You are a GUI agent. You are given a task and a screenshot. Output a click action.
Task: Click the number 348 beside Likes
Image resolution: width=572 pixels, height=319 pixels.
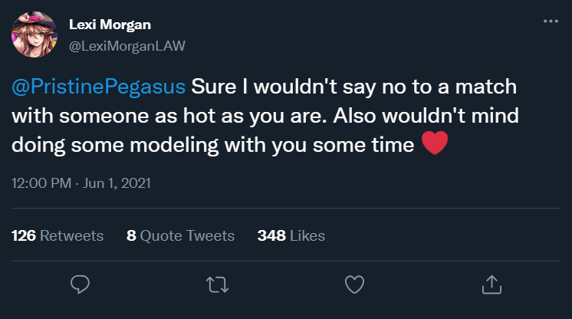point(271,236)
